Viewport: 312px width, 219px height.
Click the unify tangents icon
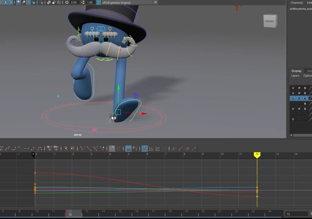pos(73,148)
